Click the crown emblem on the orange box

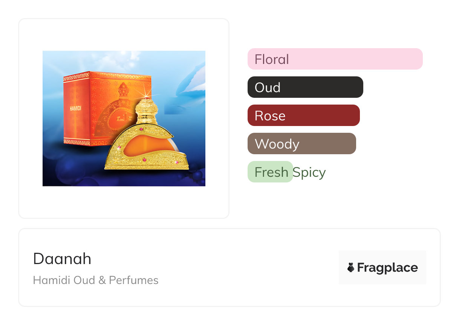click(x=124, y=90)
